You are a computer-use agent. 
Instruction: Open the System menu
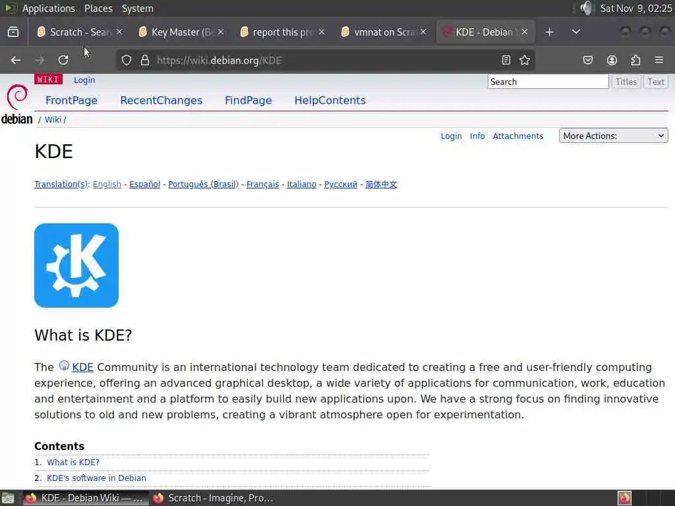tap(137, 9)
